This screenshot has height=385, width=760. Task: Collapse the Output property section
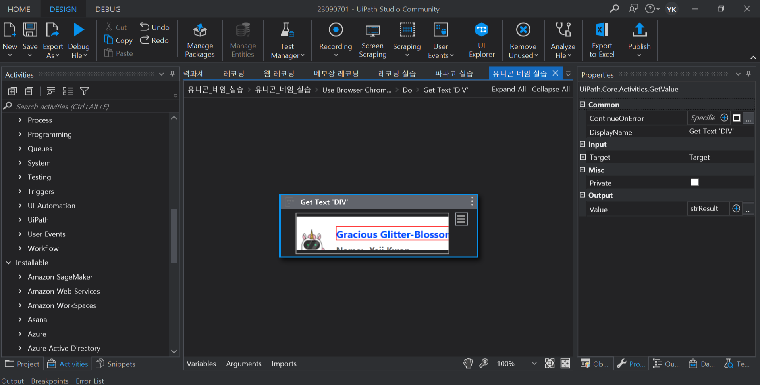click(x=583, y=195)
